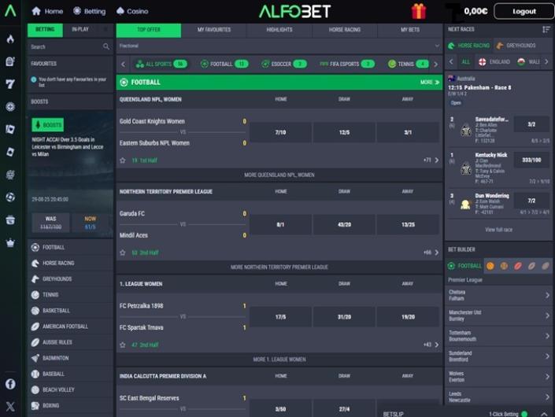Open the View full race link

pyautogui.click(x=498, y=230)
